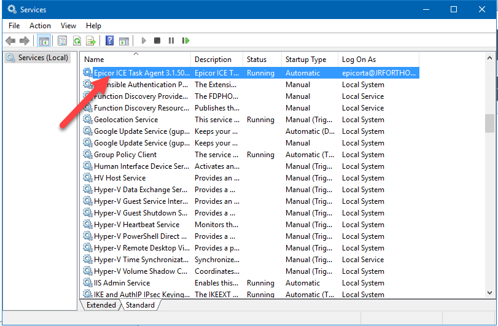This screenshot has width=498, height=326.
Task: Select the Human Interface Device Service
Action: pos(251,166)
